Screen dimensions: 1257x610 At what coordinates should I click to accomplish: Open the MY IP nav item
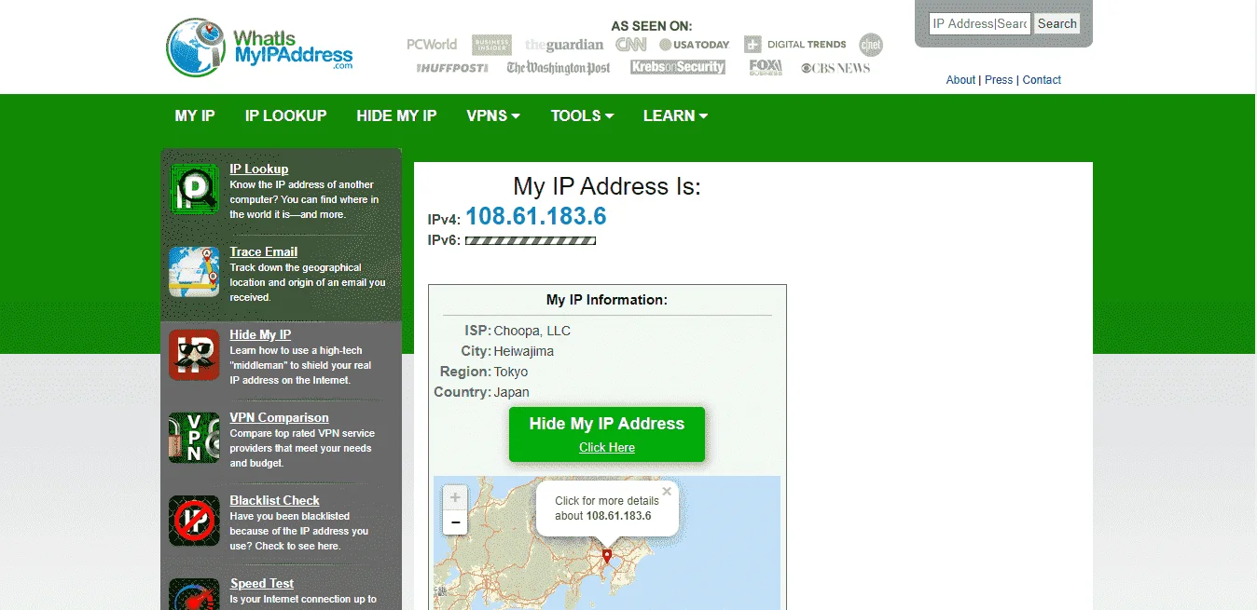tap(195, 115)
